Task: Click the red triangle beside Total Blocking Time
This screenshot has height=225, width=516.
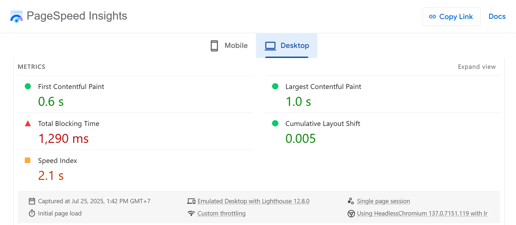Action: 28,124
